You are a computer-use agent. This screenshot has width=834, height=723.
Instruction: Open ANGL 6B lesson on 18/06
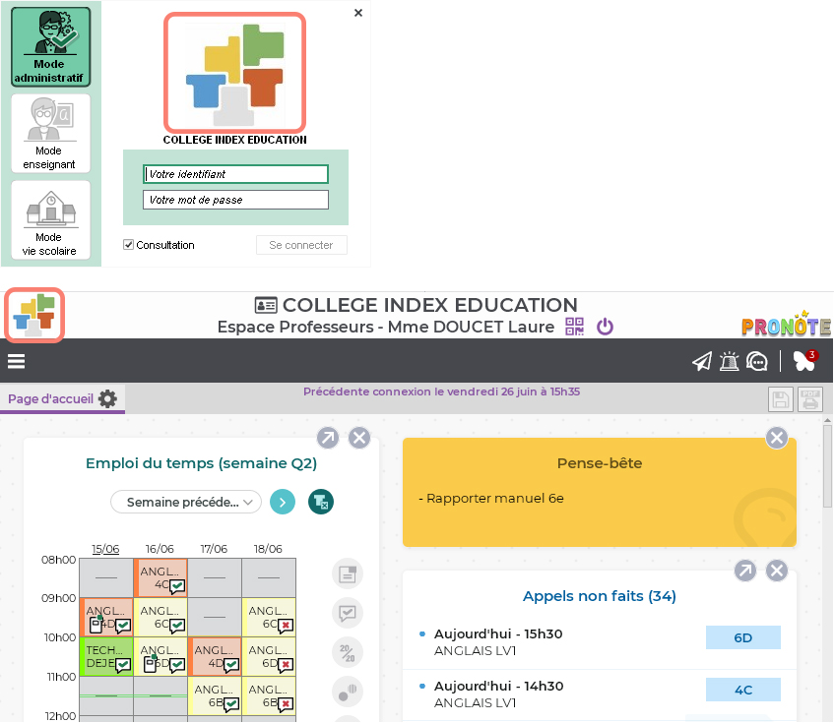(x=269, y=695)
